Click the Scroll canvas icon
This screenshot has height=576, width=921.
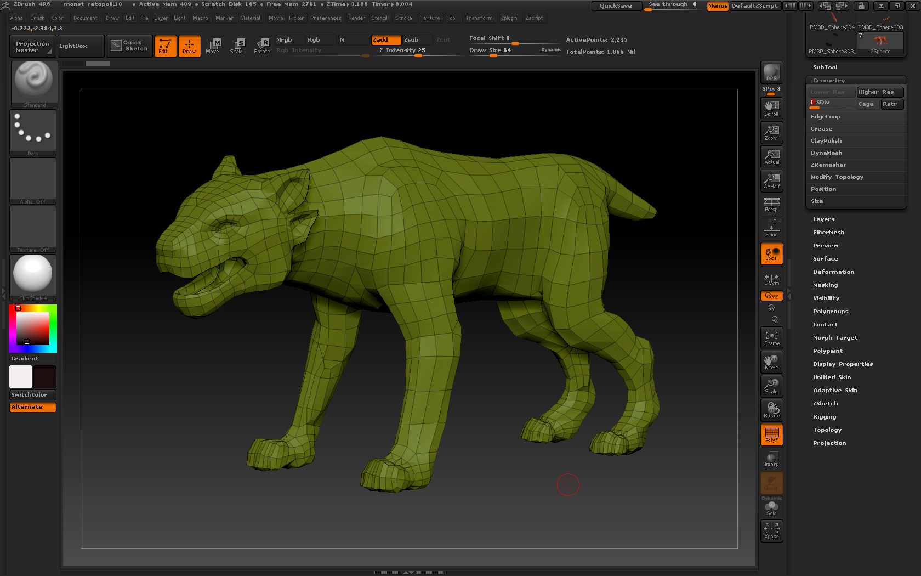pos(771,108)
